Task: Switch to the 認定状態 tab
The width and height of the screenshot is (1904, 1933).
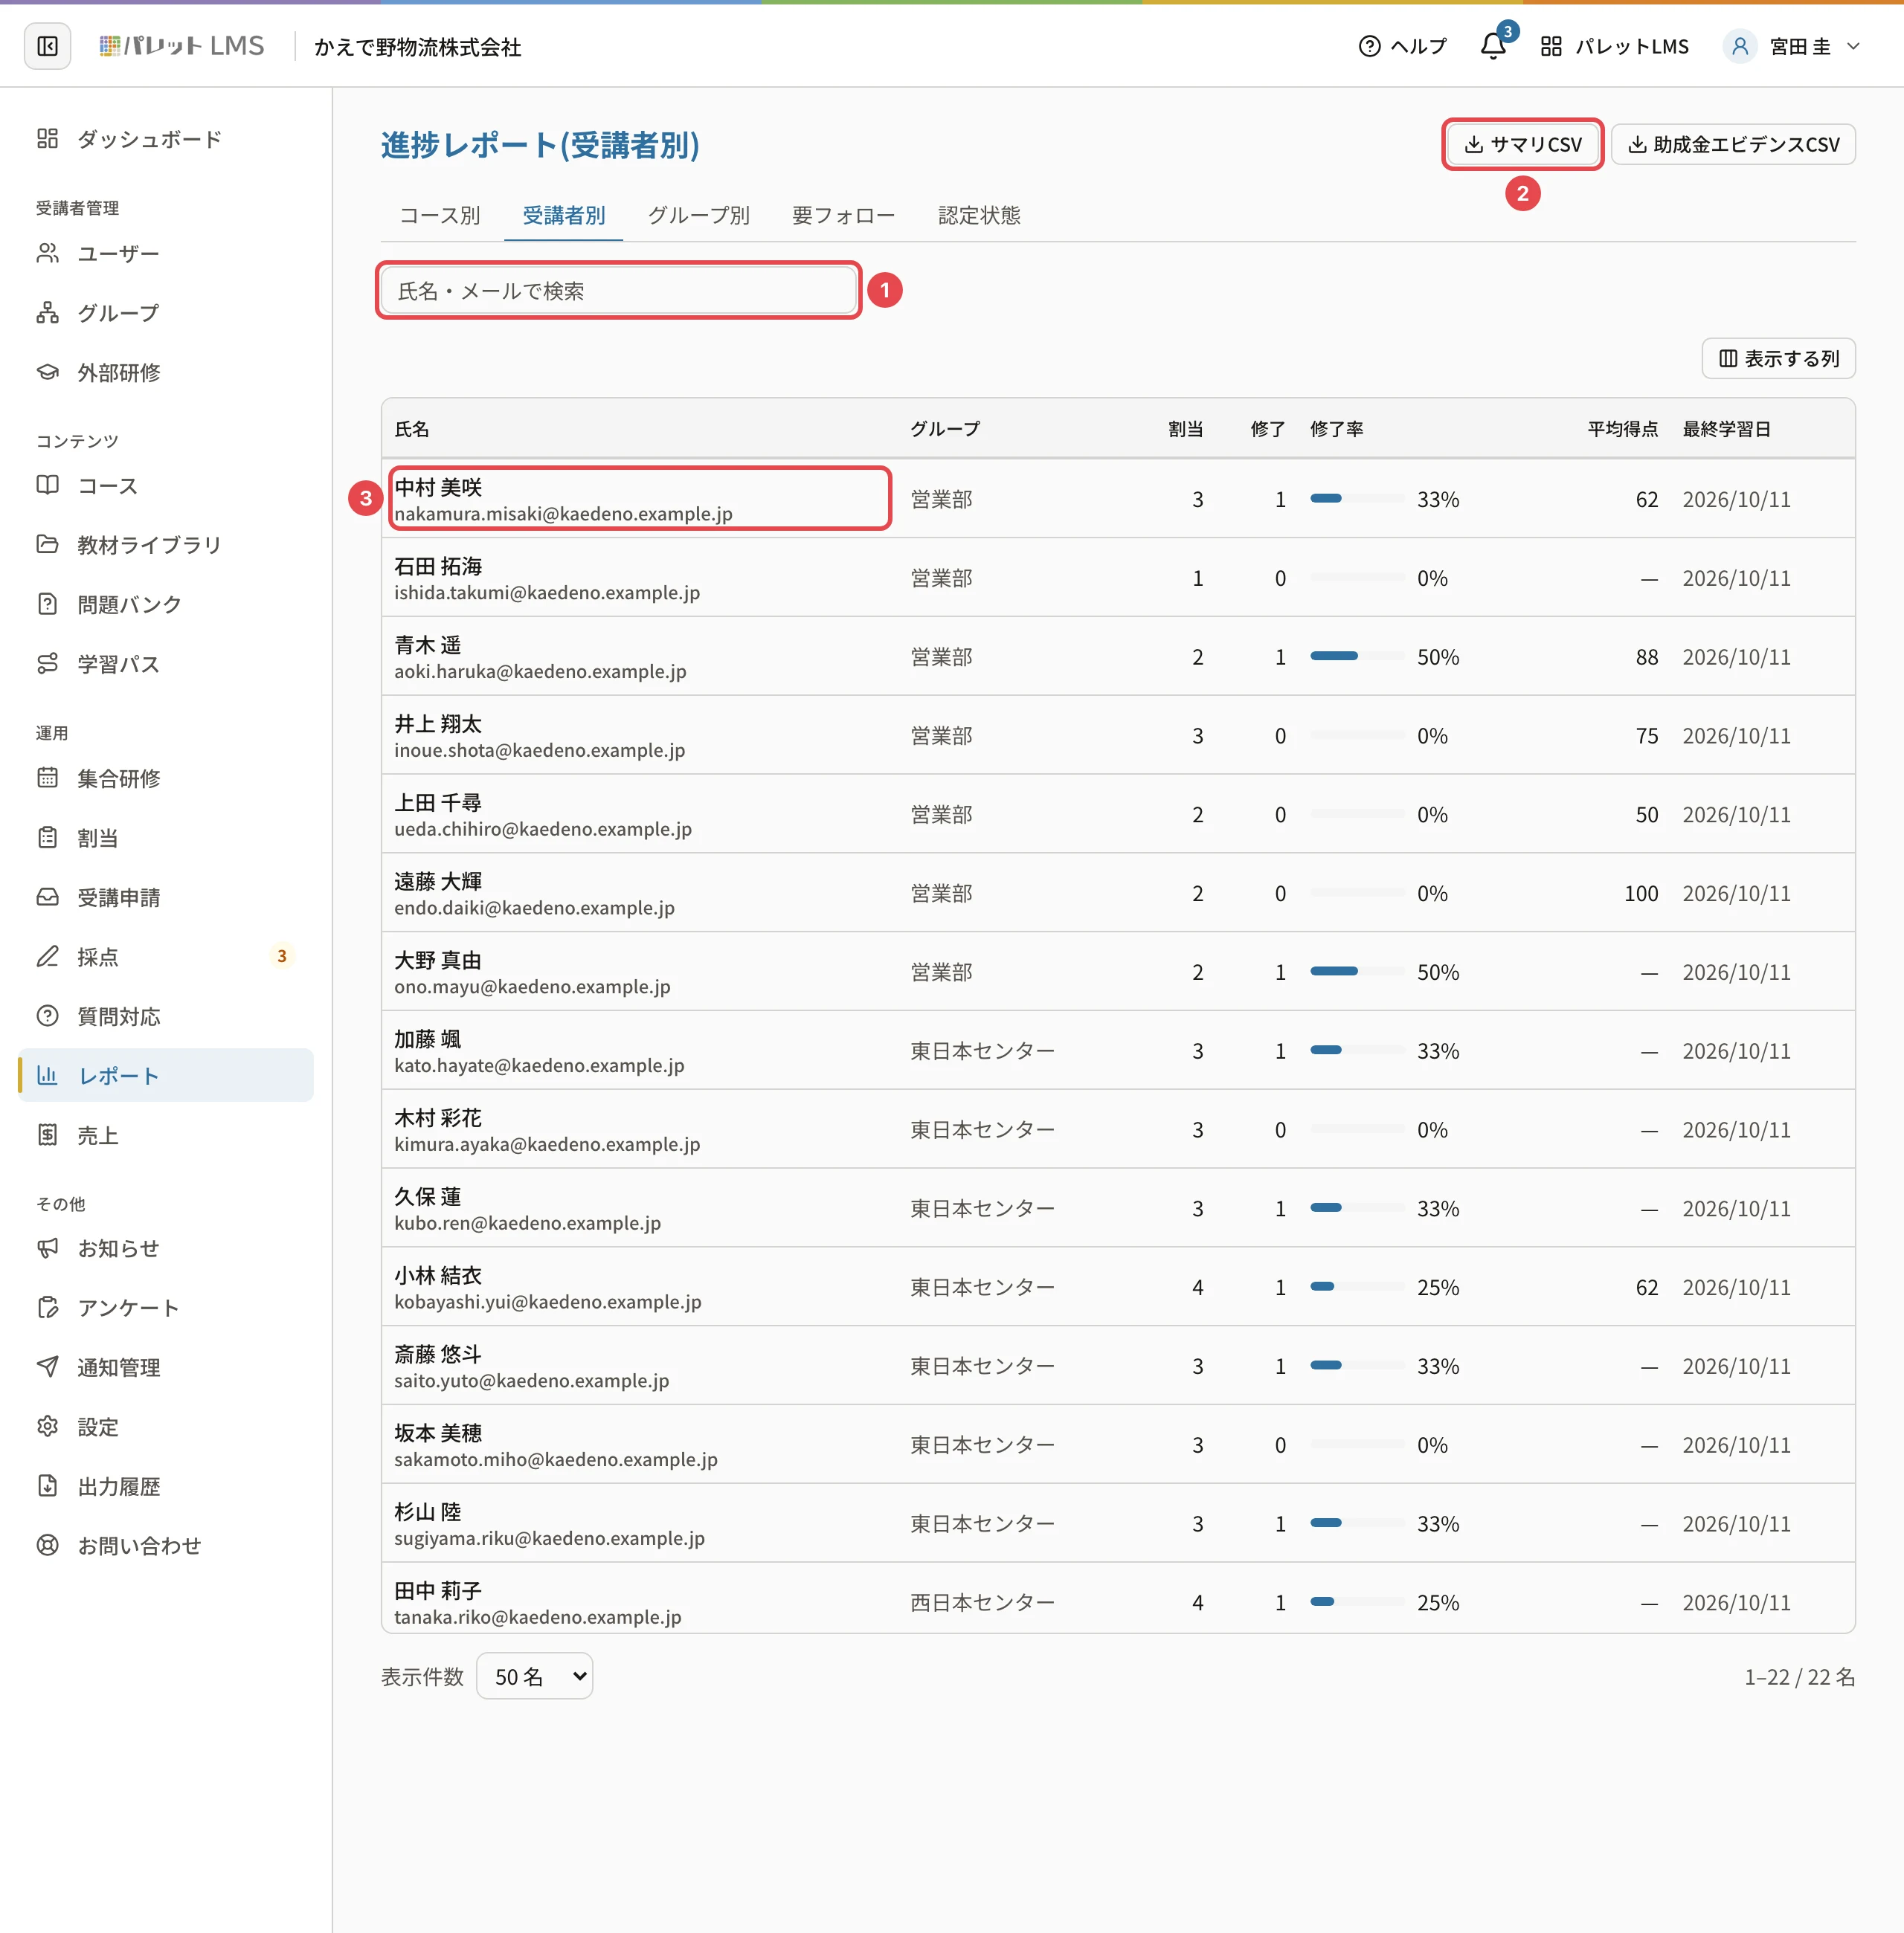Action: [x=979, y=215]
